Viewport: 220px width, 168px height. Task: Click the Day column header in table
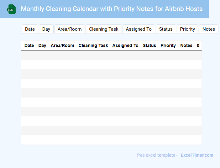(42, 45)
